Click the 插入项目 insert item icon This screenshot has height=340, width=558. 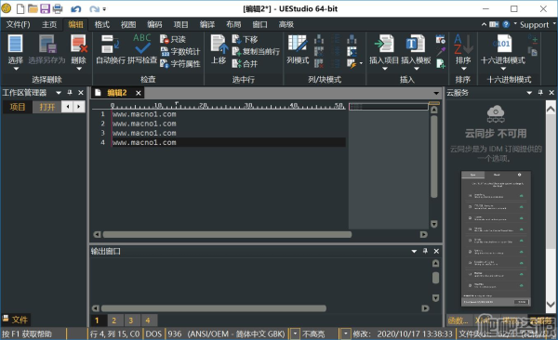(x=384, y=44)
